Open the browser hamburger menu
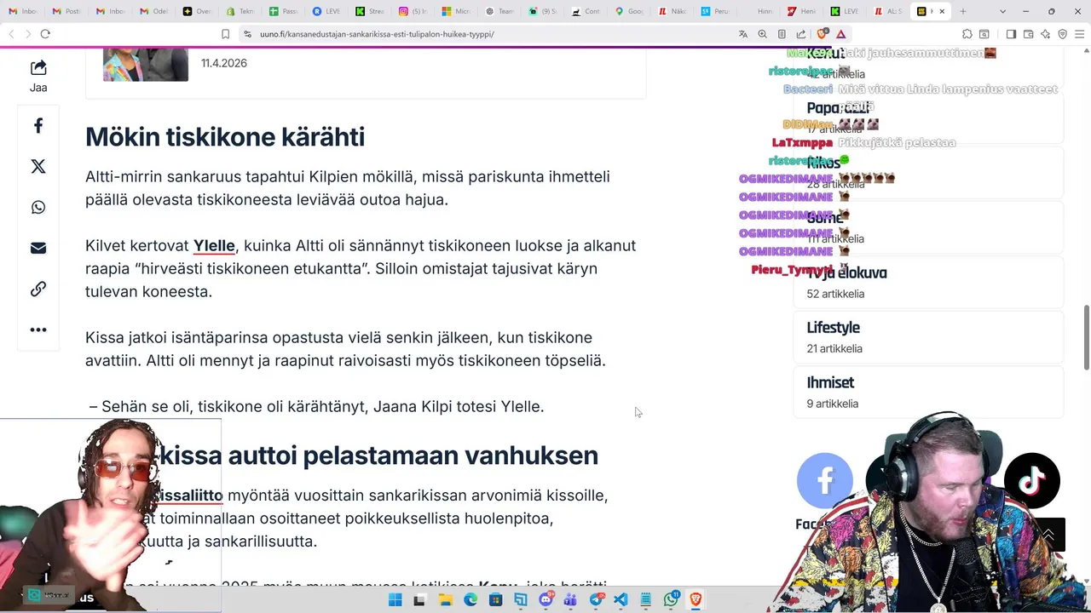 pyautogui.click(x=1080, y=34)
